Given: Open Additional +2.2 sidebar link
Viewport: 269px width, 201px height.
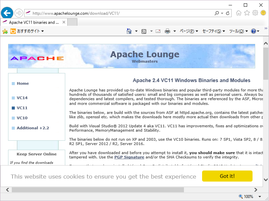Looking at the screenshot, I should coord(33,128).
